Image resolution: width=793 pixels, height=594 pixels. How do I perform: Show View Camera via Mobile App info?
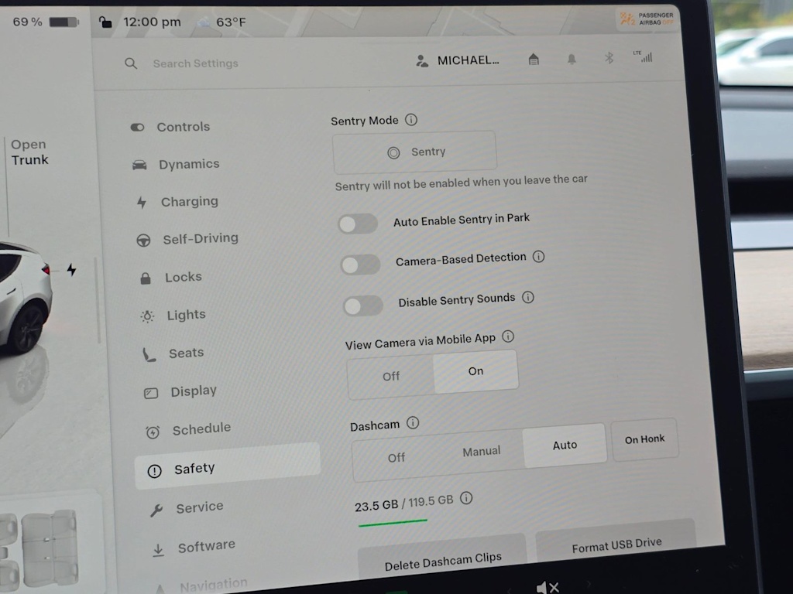508,336
